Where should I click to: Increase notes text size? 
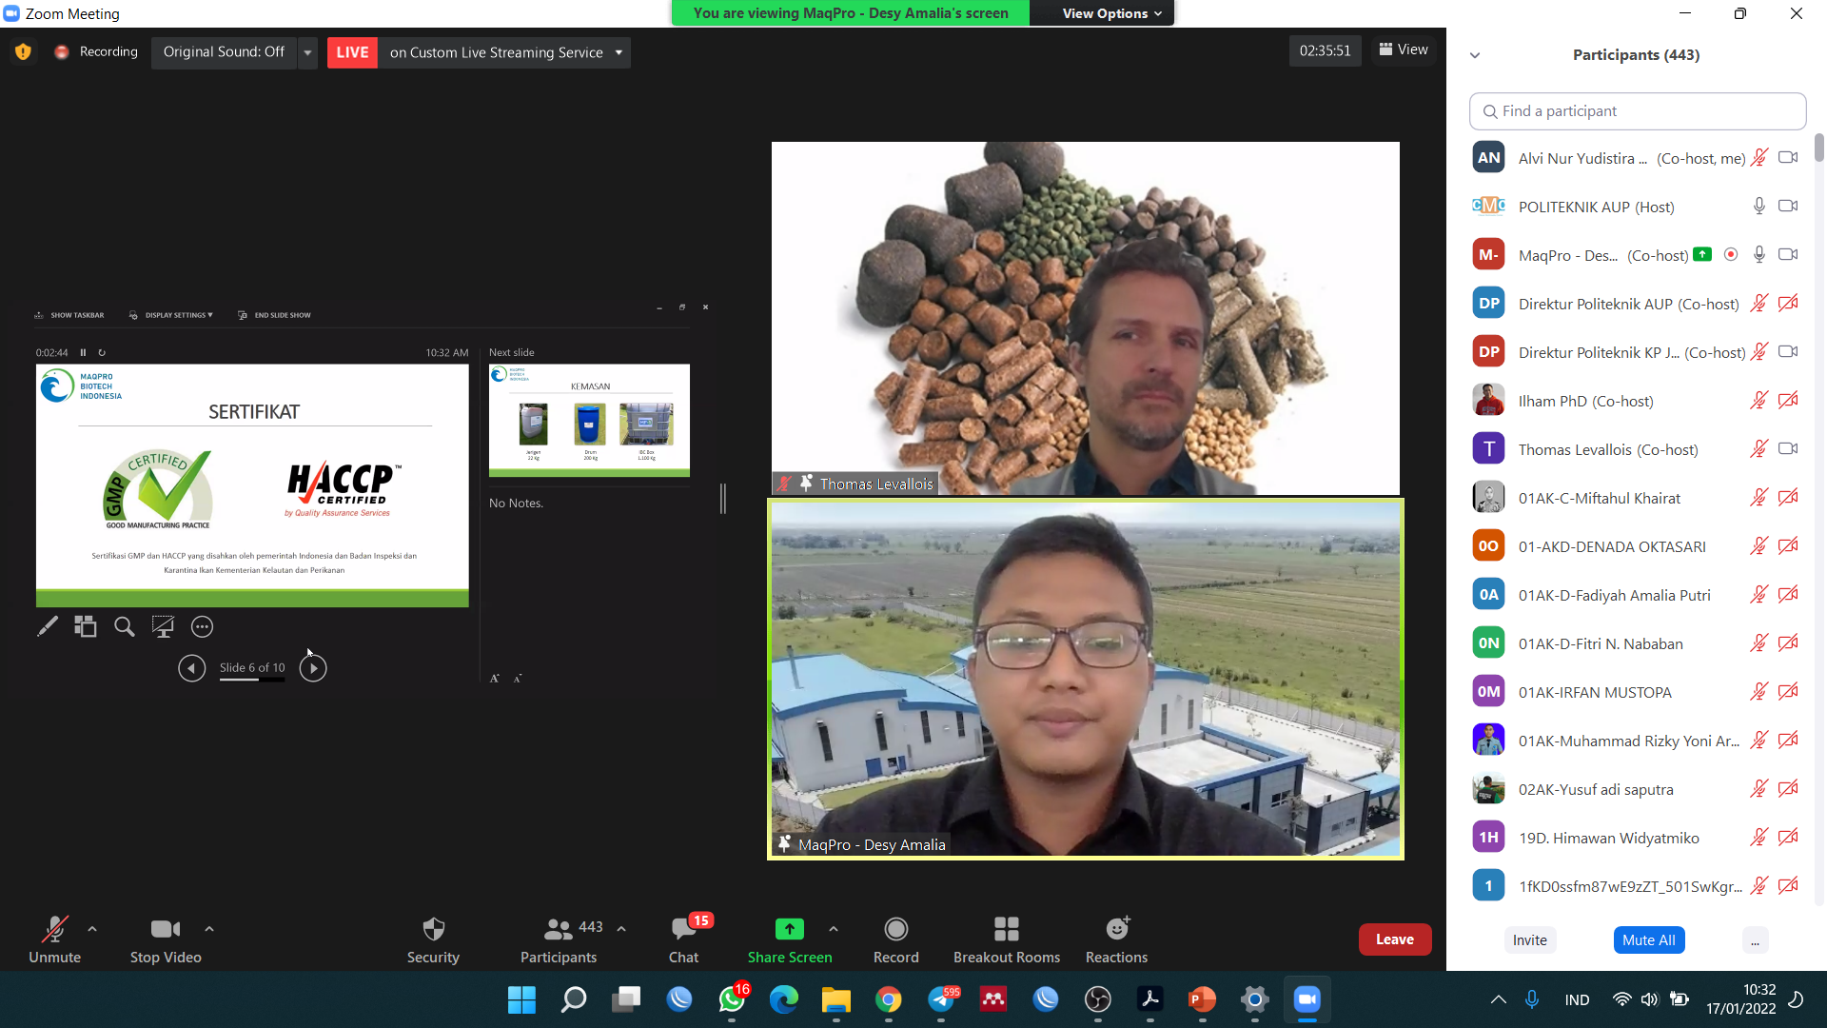[x=495, y=679]
